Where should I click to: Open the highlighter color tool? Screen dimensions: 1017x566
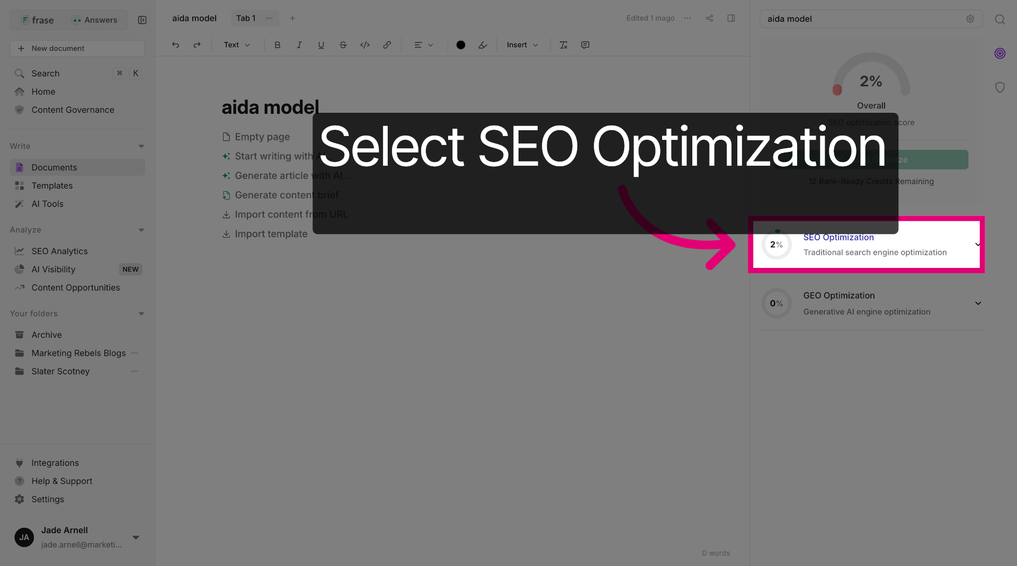483,45
